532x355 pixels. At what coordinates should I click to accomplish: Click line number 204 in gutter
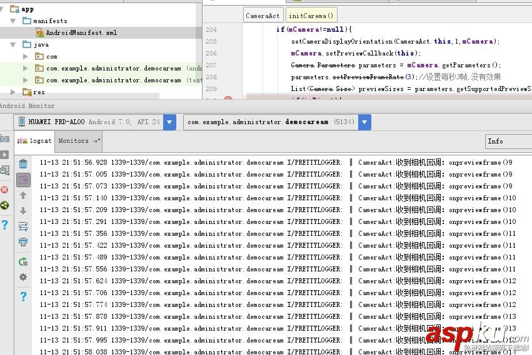(x=211, y=29)
